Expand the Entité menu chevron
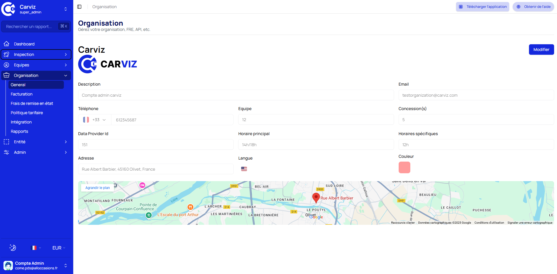 click(x=66, y=142)
